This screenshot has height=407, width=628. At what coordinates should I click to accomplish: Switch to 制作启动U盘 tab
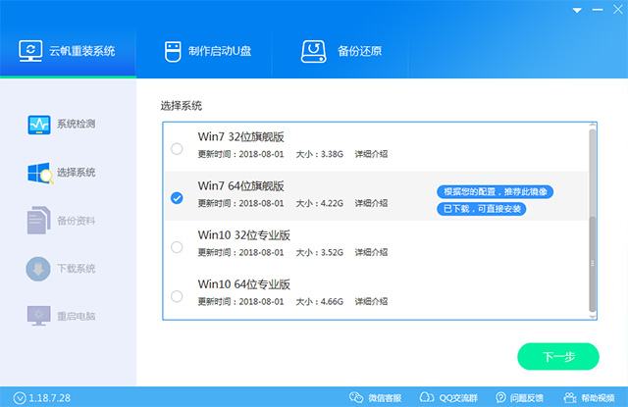(x=208, y=51)
